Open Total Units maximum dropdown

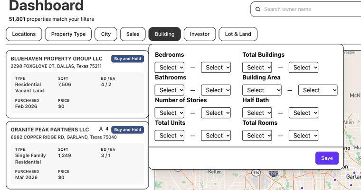click(216, 136)
